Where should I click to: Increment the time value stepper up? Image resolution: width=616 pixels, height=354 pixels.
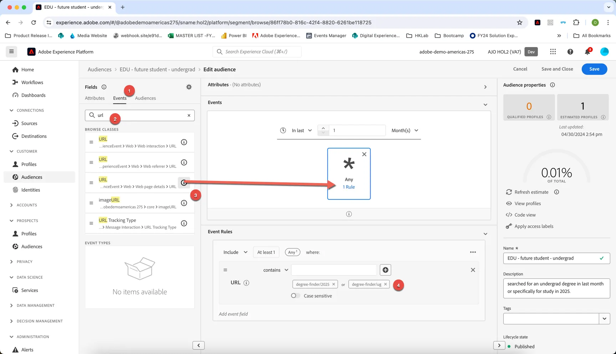pos(323,128)
